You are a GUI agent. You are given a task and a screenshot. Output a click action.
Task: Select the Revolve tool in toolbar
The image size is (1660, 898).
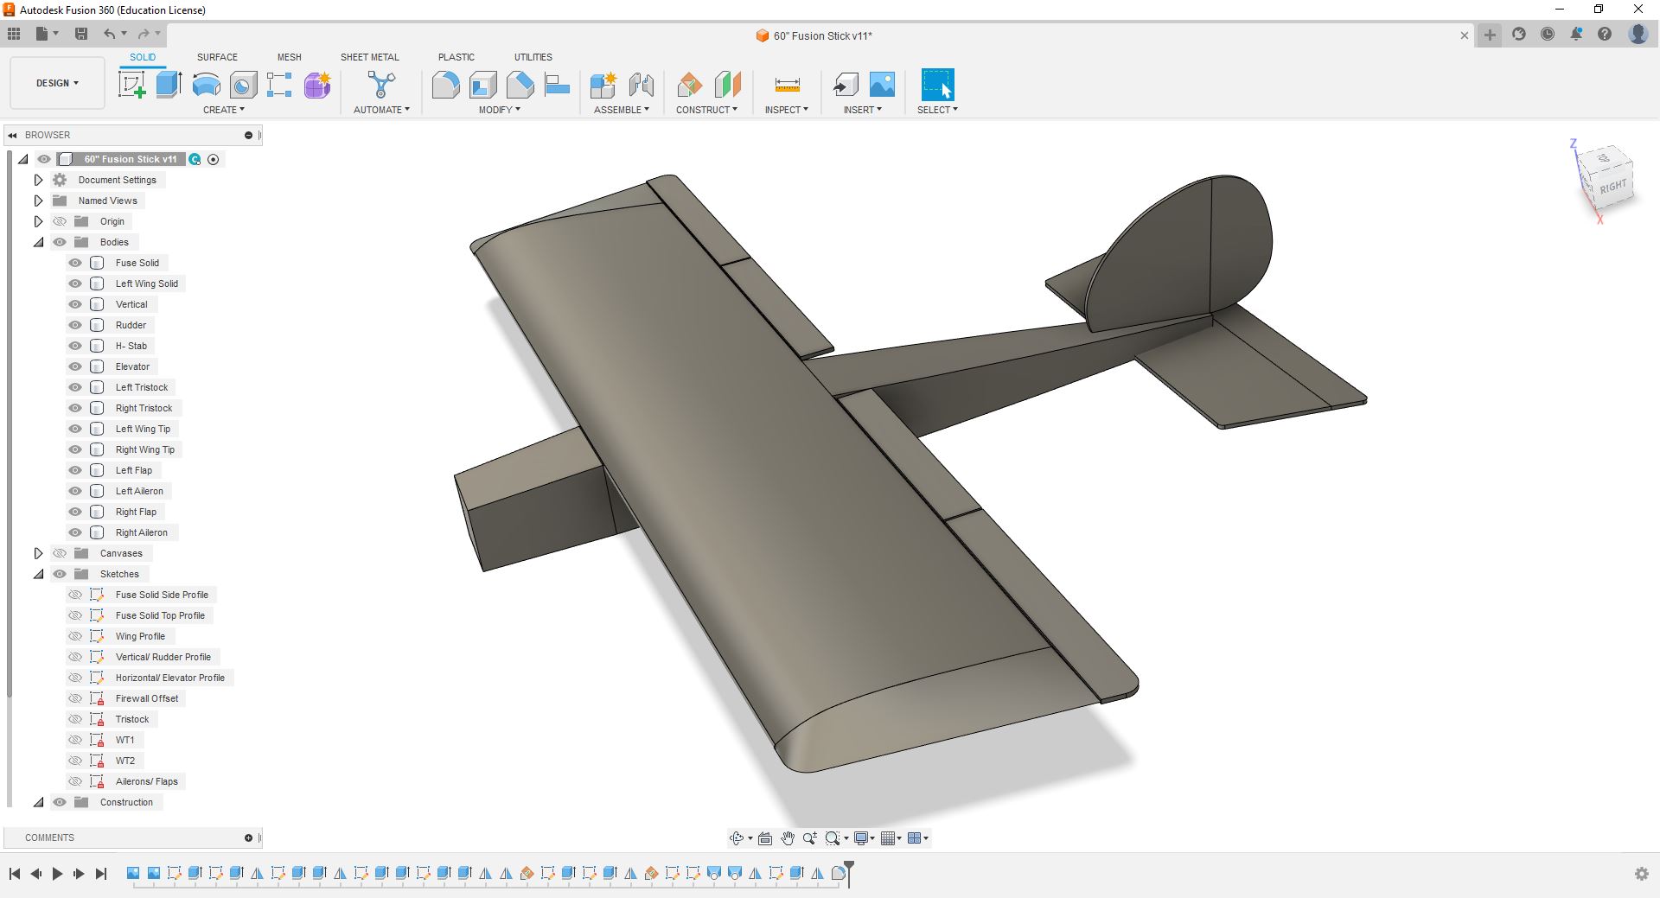(206, 85)
